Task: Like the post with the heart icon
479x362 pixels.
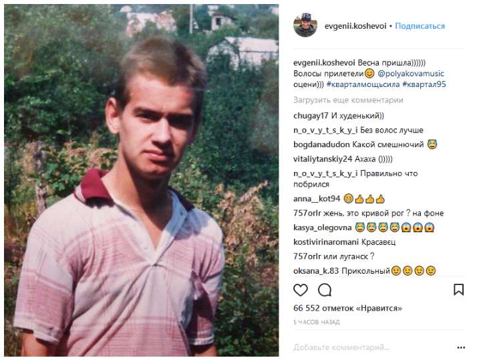Action: [300, 290]
